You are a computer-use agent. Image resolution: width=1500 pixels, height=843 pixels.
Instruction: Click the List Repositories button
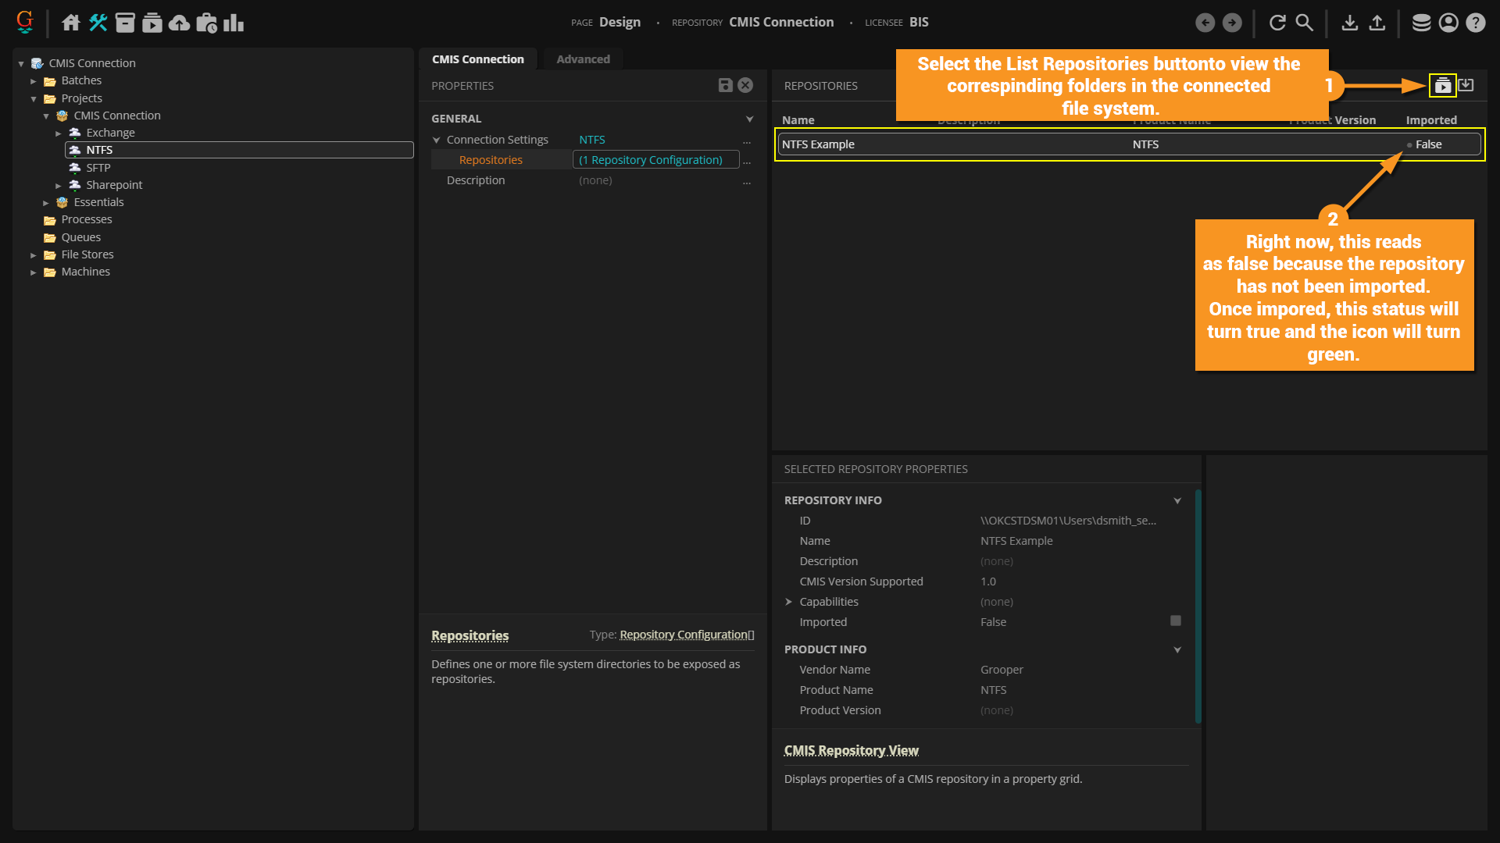[1442, 86]
